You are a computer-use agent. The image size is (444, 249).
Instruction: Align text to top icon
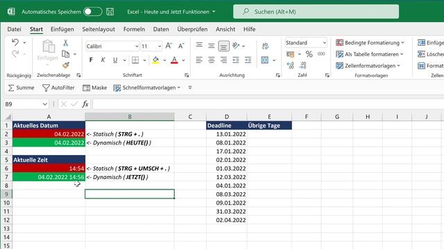[199, 45]
